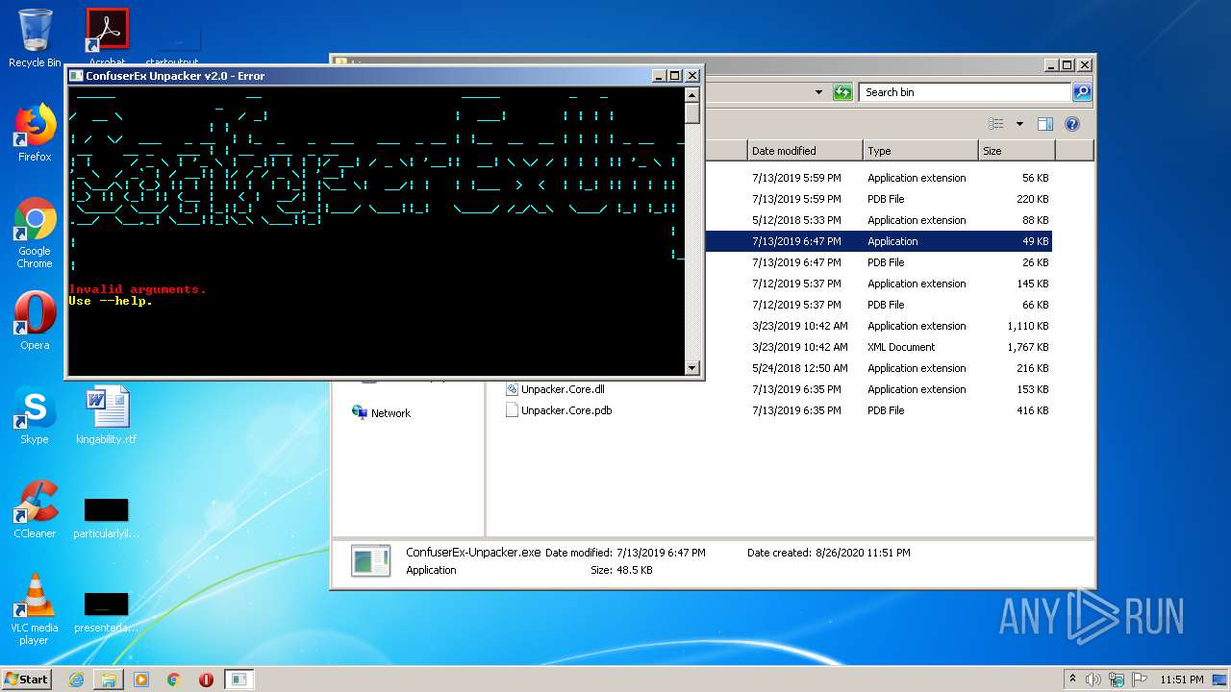Open Windows Media Player from the taskbar
Image resolution: width=1231 pixels, height=692 pixels.
(141, 680)
